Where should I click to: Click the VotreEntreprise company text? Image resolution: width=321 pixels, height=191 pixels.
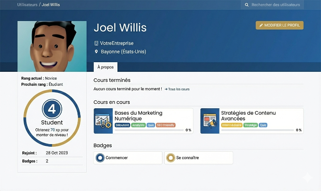(x=116, y=43)
